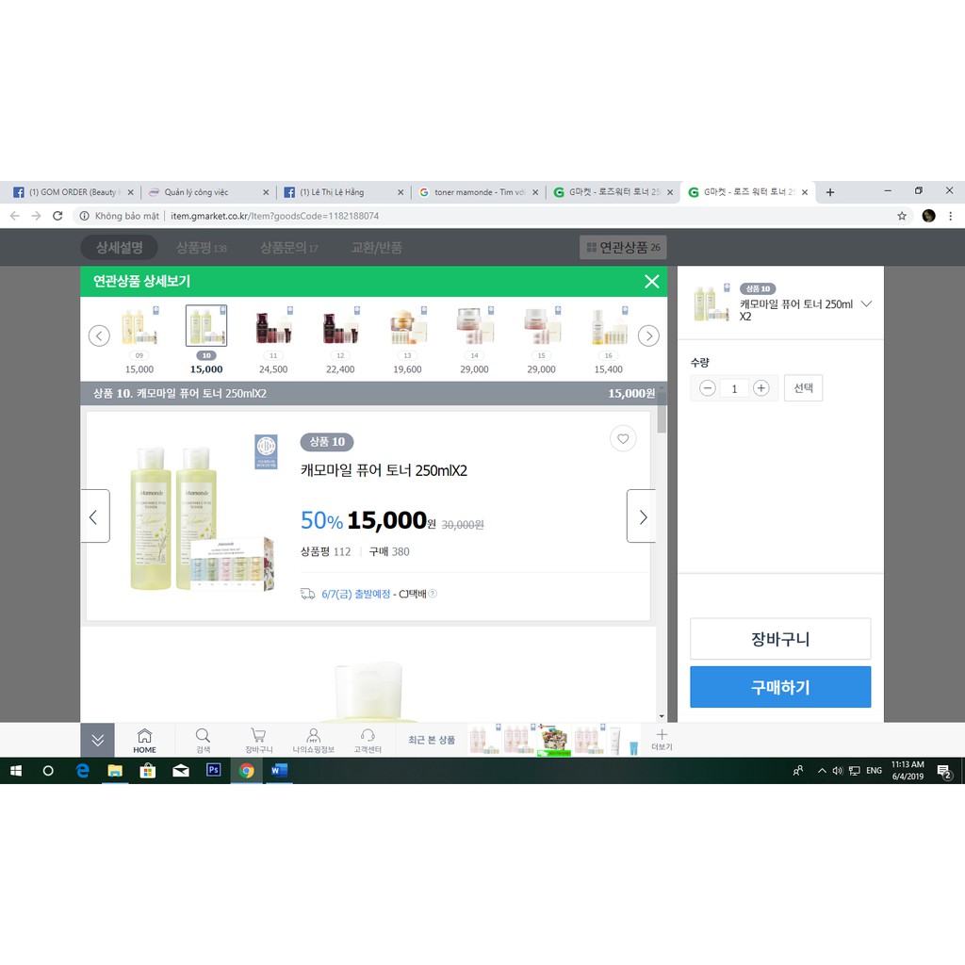
Task: Buy now with blue 구매하기 button
Action: click(780, 687)
